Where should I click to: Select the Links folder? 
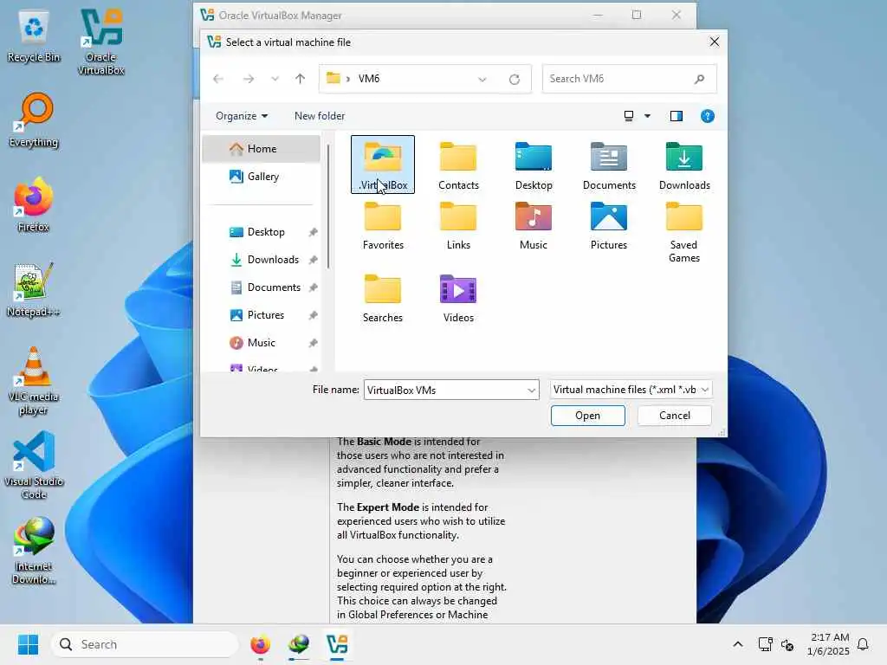pos(458,226)
